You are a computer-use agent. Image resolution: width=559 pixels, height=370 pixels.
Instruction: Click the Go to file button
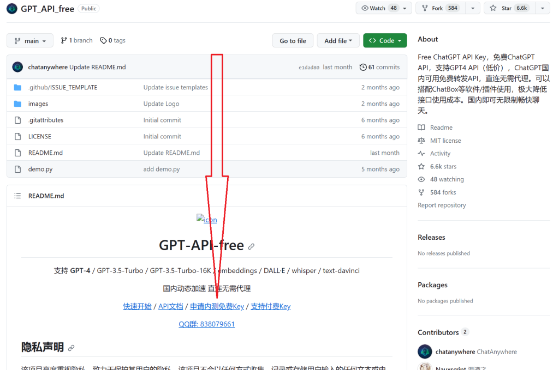point(293,40)
